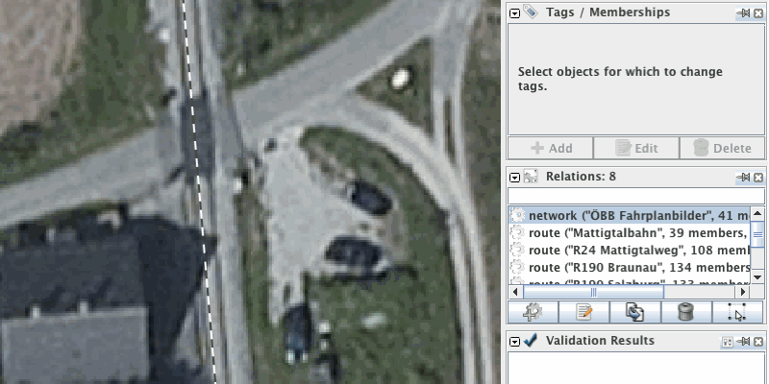Click the disabled Edit tag button
Viewport: 769px width, 384px height.
(x=636, y=148)
